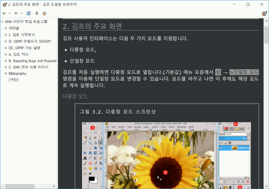
Task: Click the GIMP Wilber logo in the toolbar
Action: point(264,13)
